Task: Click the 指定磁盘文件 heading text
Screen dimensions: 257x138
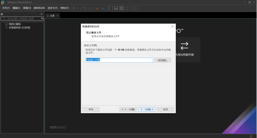Action: (x=94, y=32)
